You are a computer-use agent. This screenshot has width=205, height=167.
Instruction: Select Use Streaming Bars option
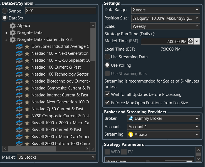(x=107, y=73)
